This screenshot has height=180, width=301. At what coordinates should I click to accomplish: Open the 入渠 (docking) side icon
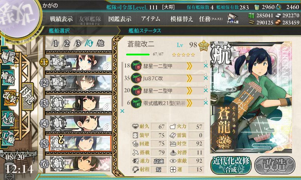click(8, 118)
